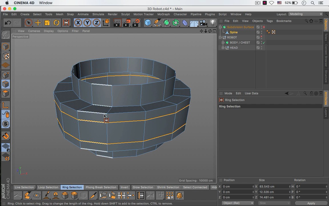
Task: Add a Cube primitive object
Action: pyautogui.click(x=148, y=23)
